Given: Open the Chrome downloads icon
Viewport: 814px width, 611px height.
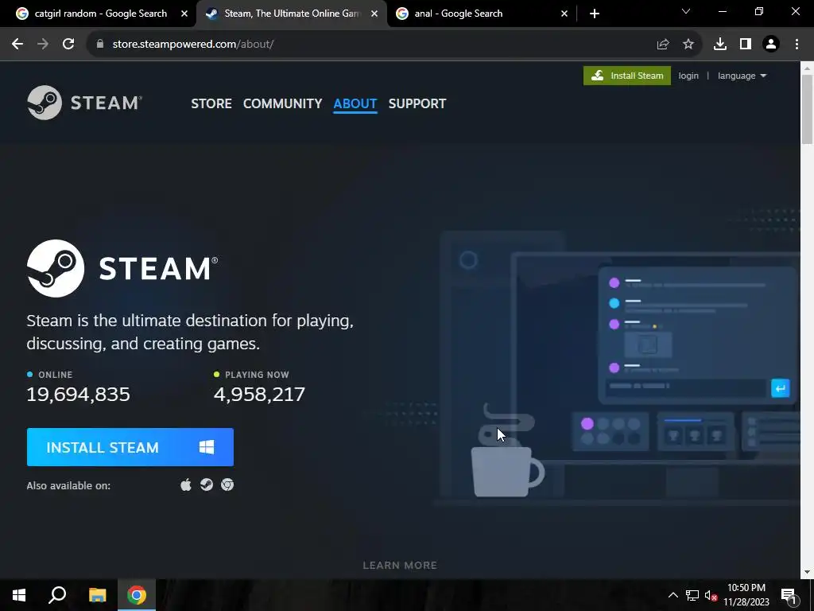Looking at the screenshot, I should tap(720, 45).
